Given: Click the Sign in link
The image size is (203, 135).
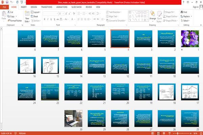Looking at the screenshot, I should click(x=196, y=7).
